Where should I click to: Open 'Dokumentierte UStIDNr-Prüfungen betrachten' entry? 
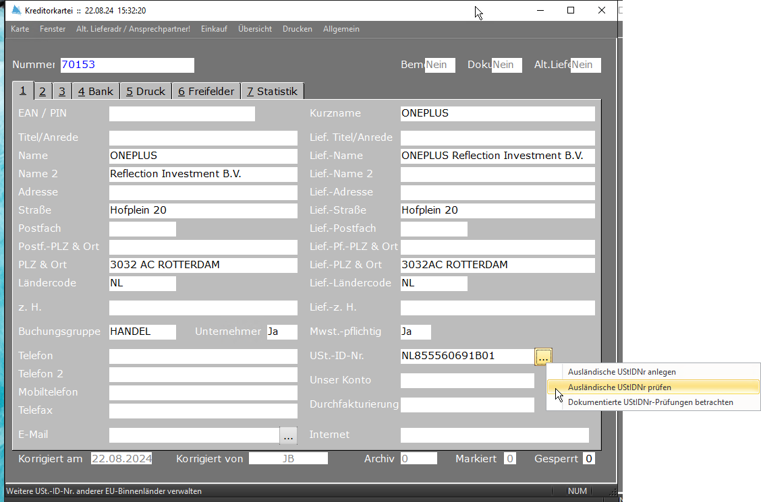650,402
